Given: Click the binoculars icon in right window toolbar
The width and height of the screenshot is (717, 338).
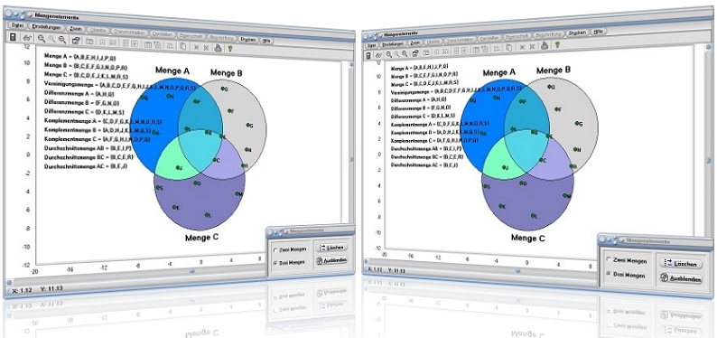Looking at the screenshot, I should [379, 54].
